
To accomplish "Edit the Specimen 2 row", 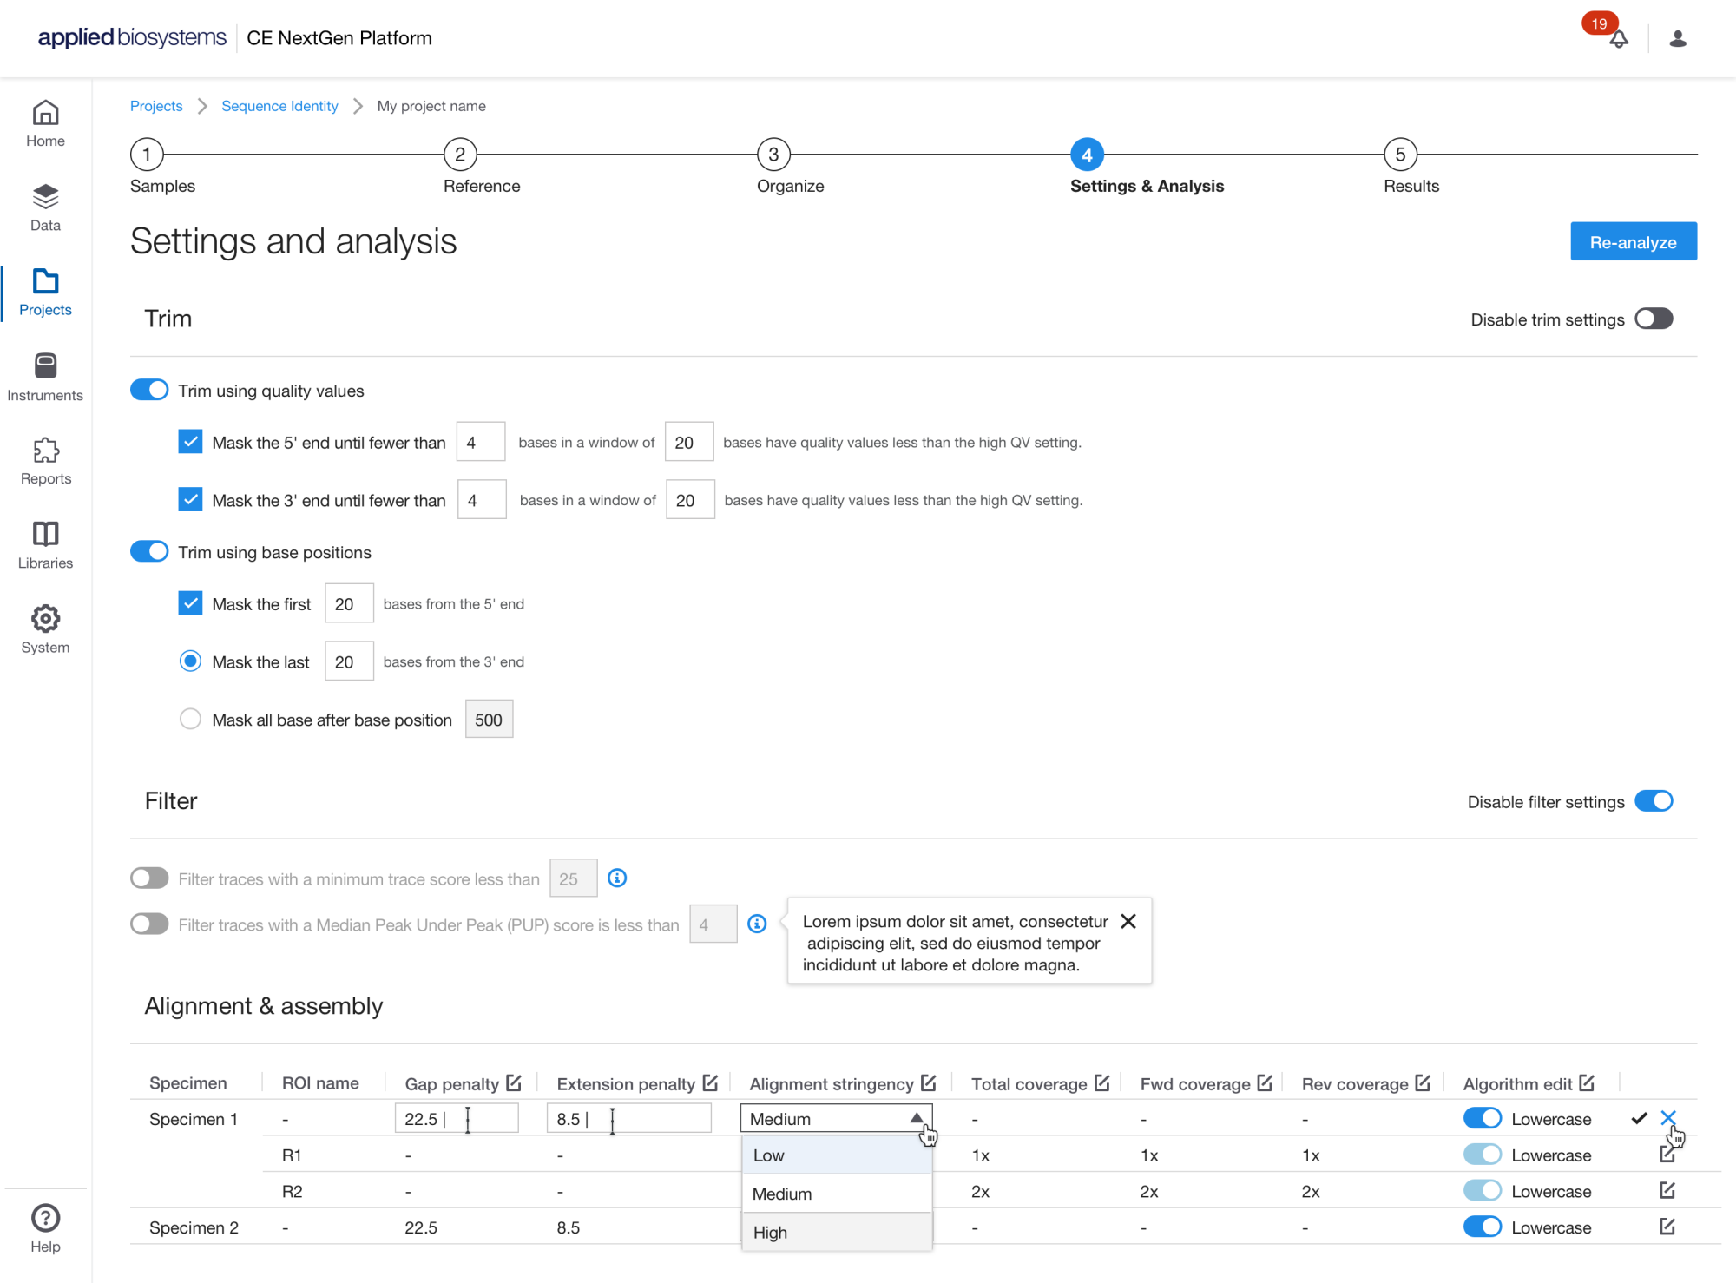I will (1667, 1227).
